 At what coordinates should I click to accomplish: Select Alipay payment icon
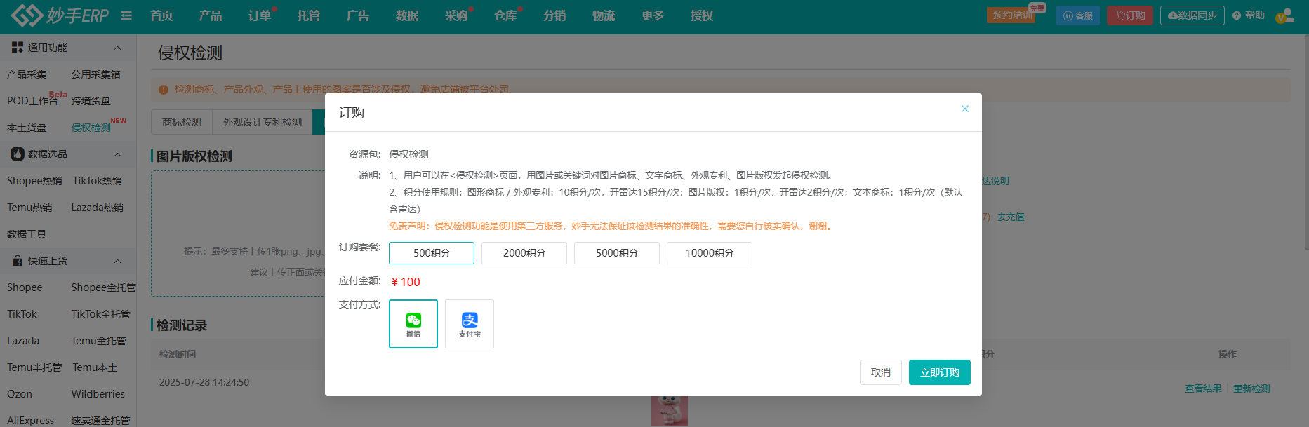(x=470, y=323)
